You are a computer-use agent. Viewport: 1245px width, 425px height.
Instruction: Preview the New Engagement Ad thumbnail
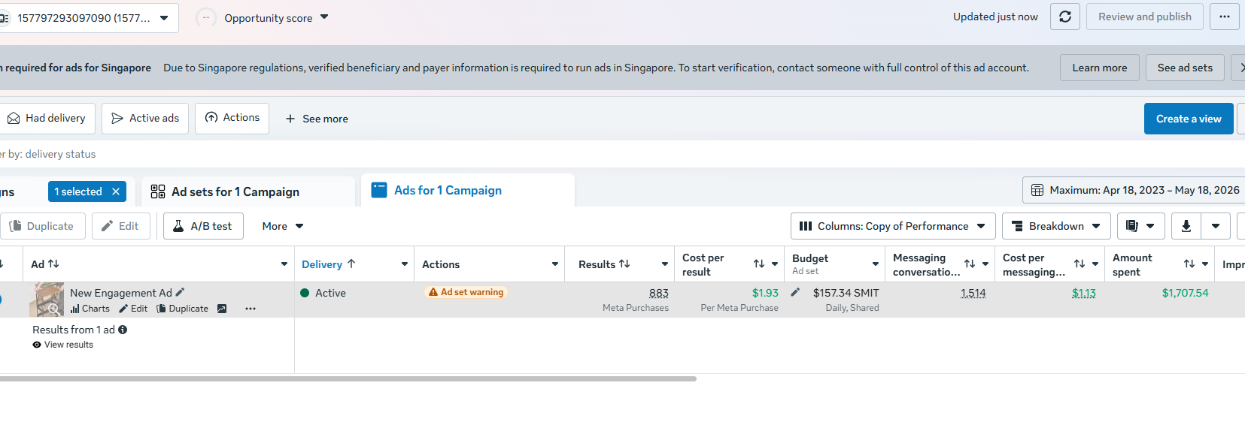pos(47,300)
